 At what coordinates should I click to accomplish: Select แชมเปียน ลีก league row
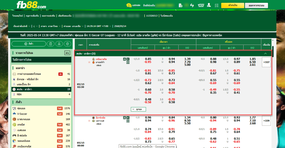[x=41, y=84]
